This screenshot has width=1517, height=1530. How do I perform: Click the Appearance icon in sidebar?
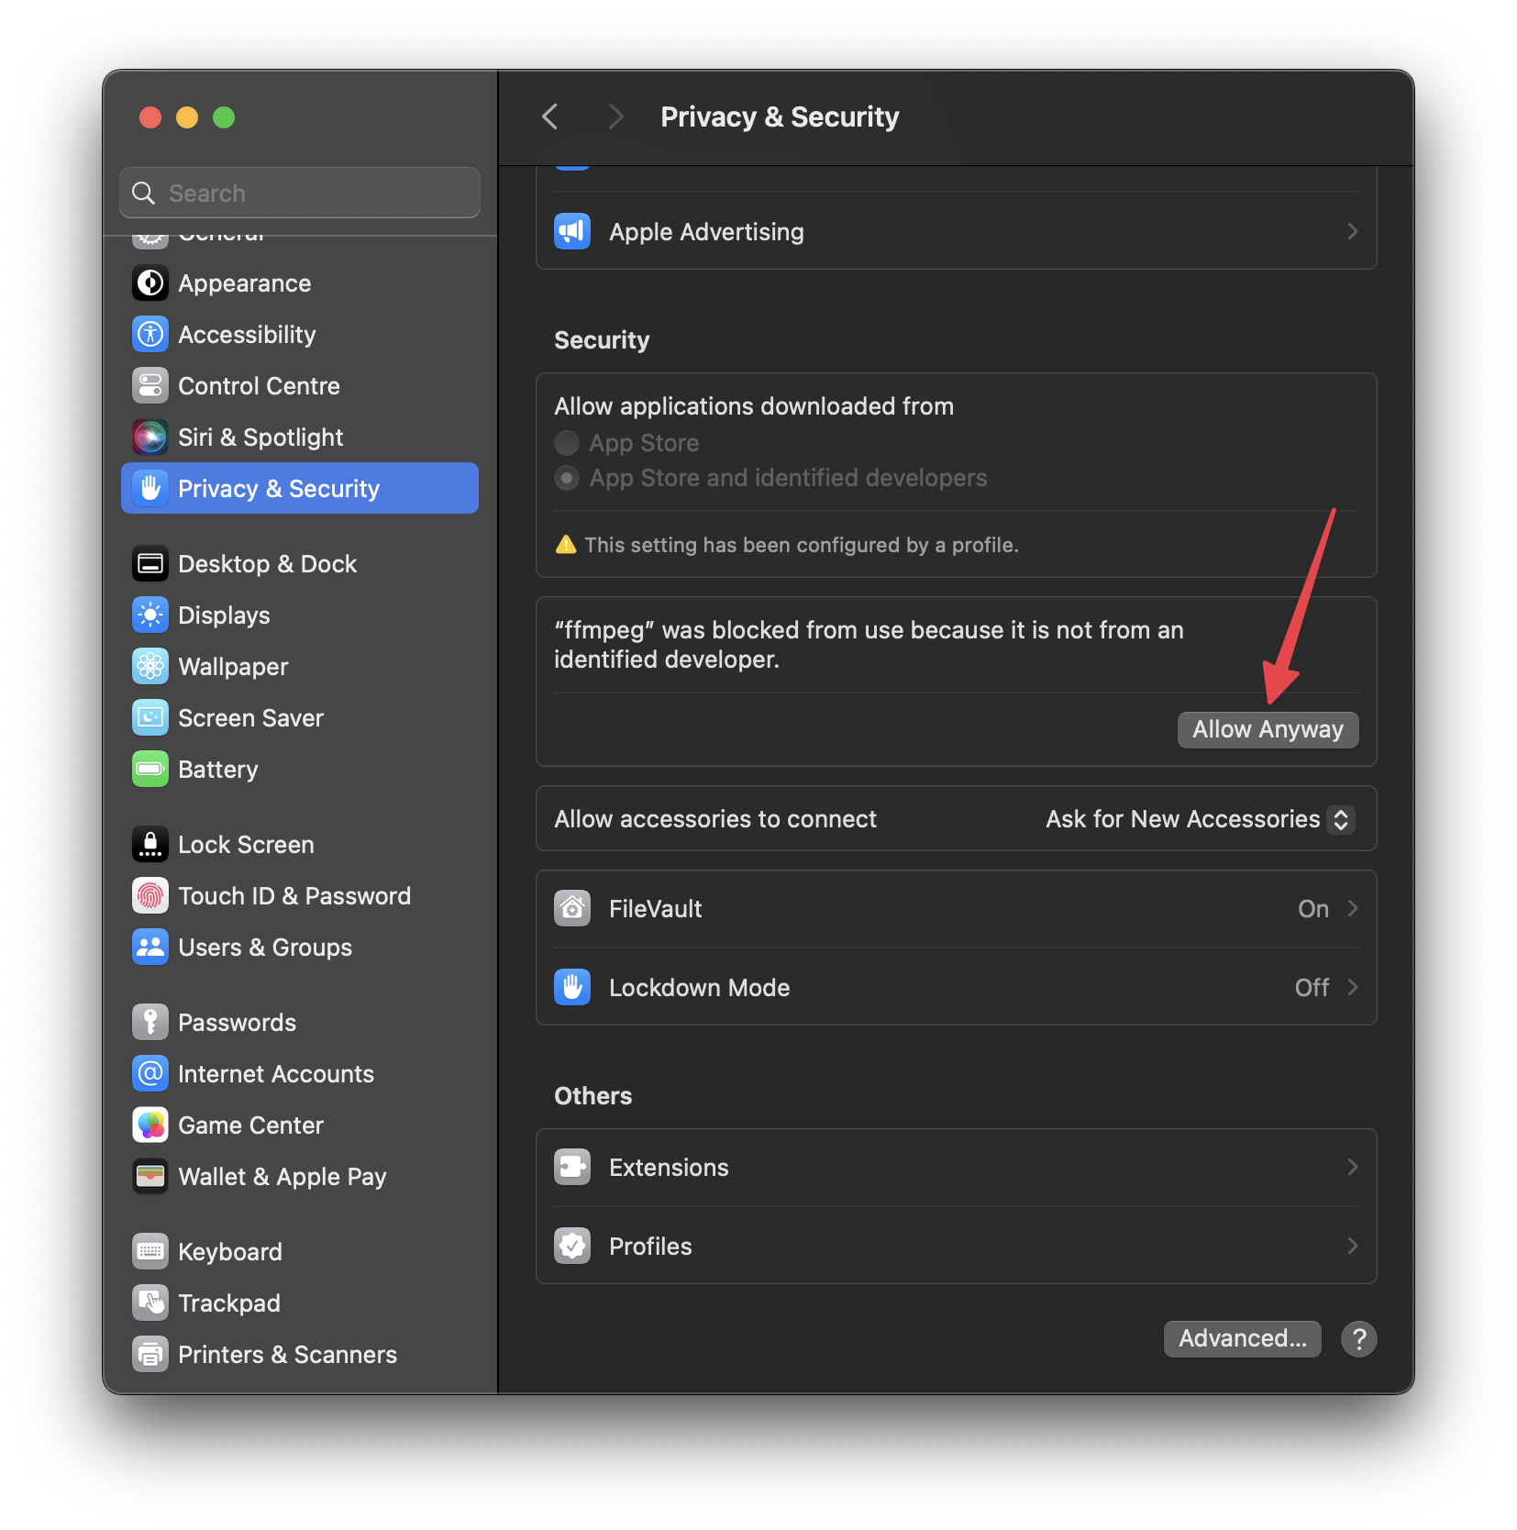(x=150, y=283)
